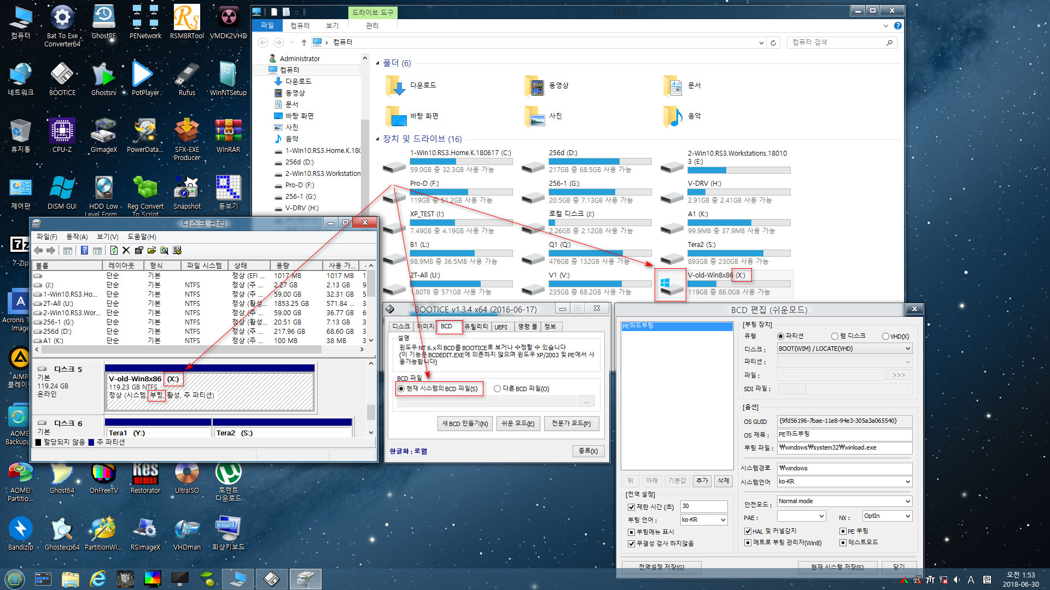Click the magnifier search icon in Disk Management toolbar
The image size is (1050, 590).
click(x=164, y=250)
